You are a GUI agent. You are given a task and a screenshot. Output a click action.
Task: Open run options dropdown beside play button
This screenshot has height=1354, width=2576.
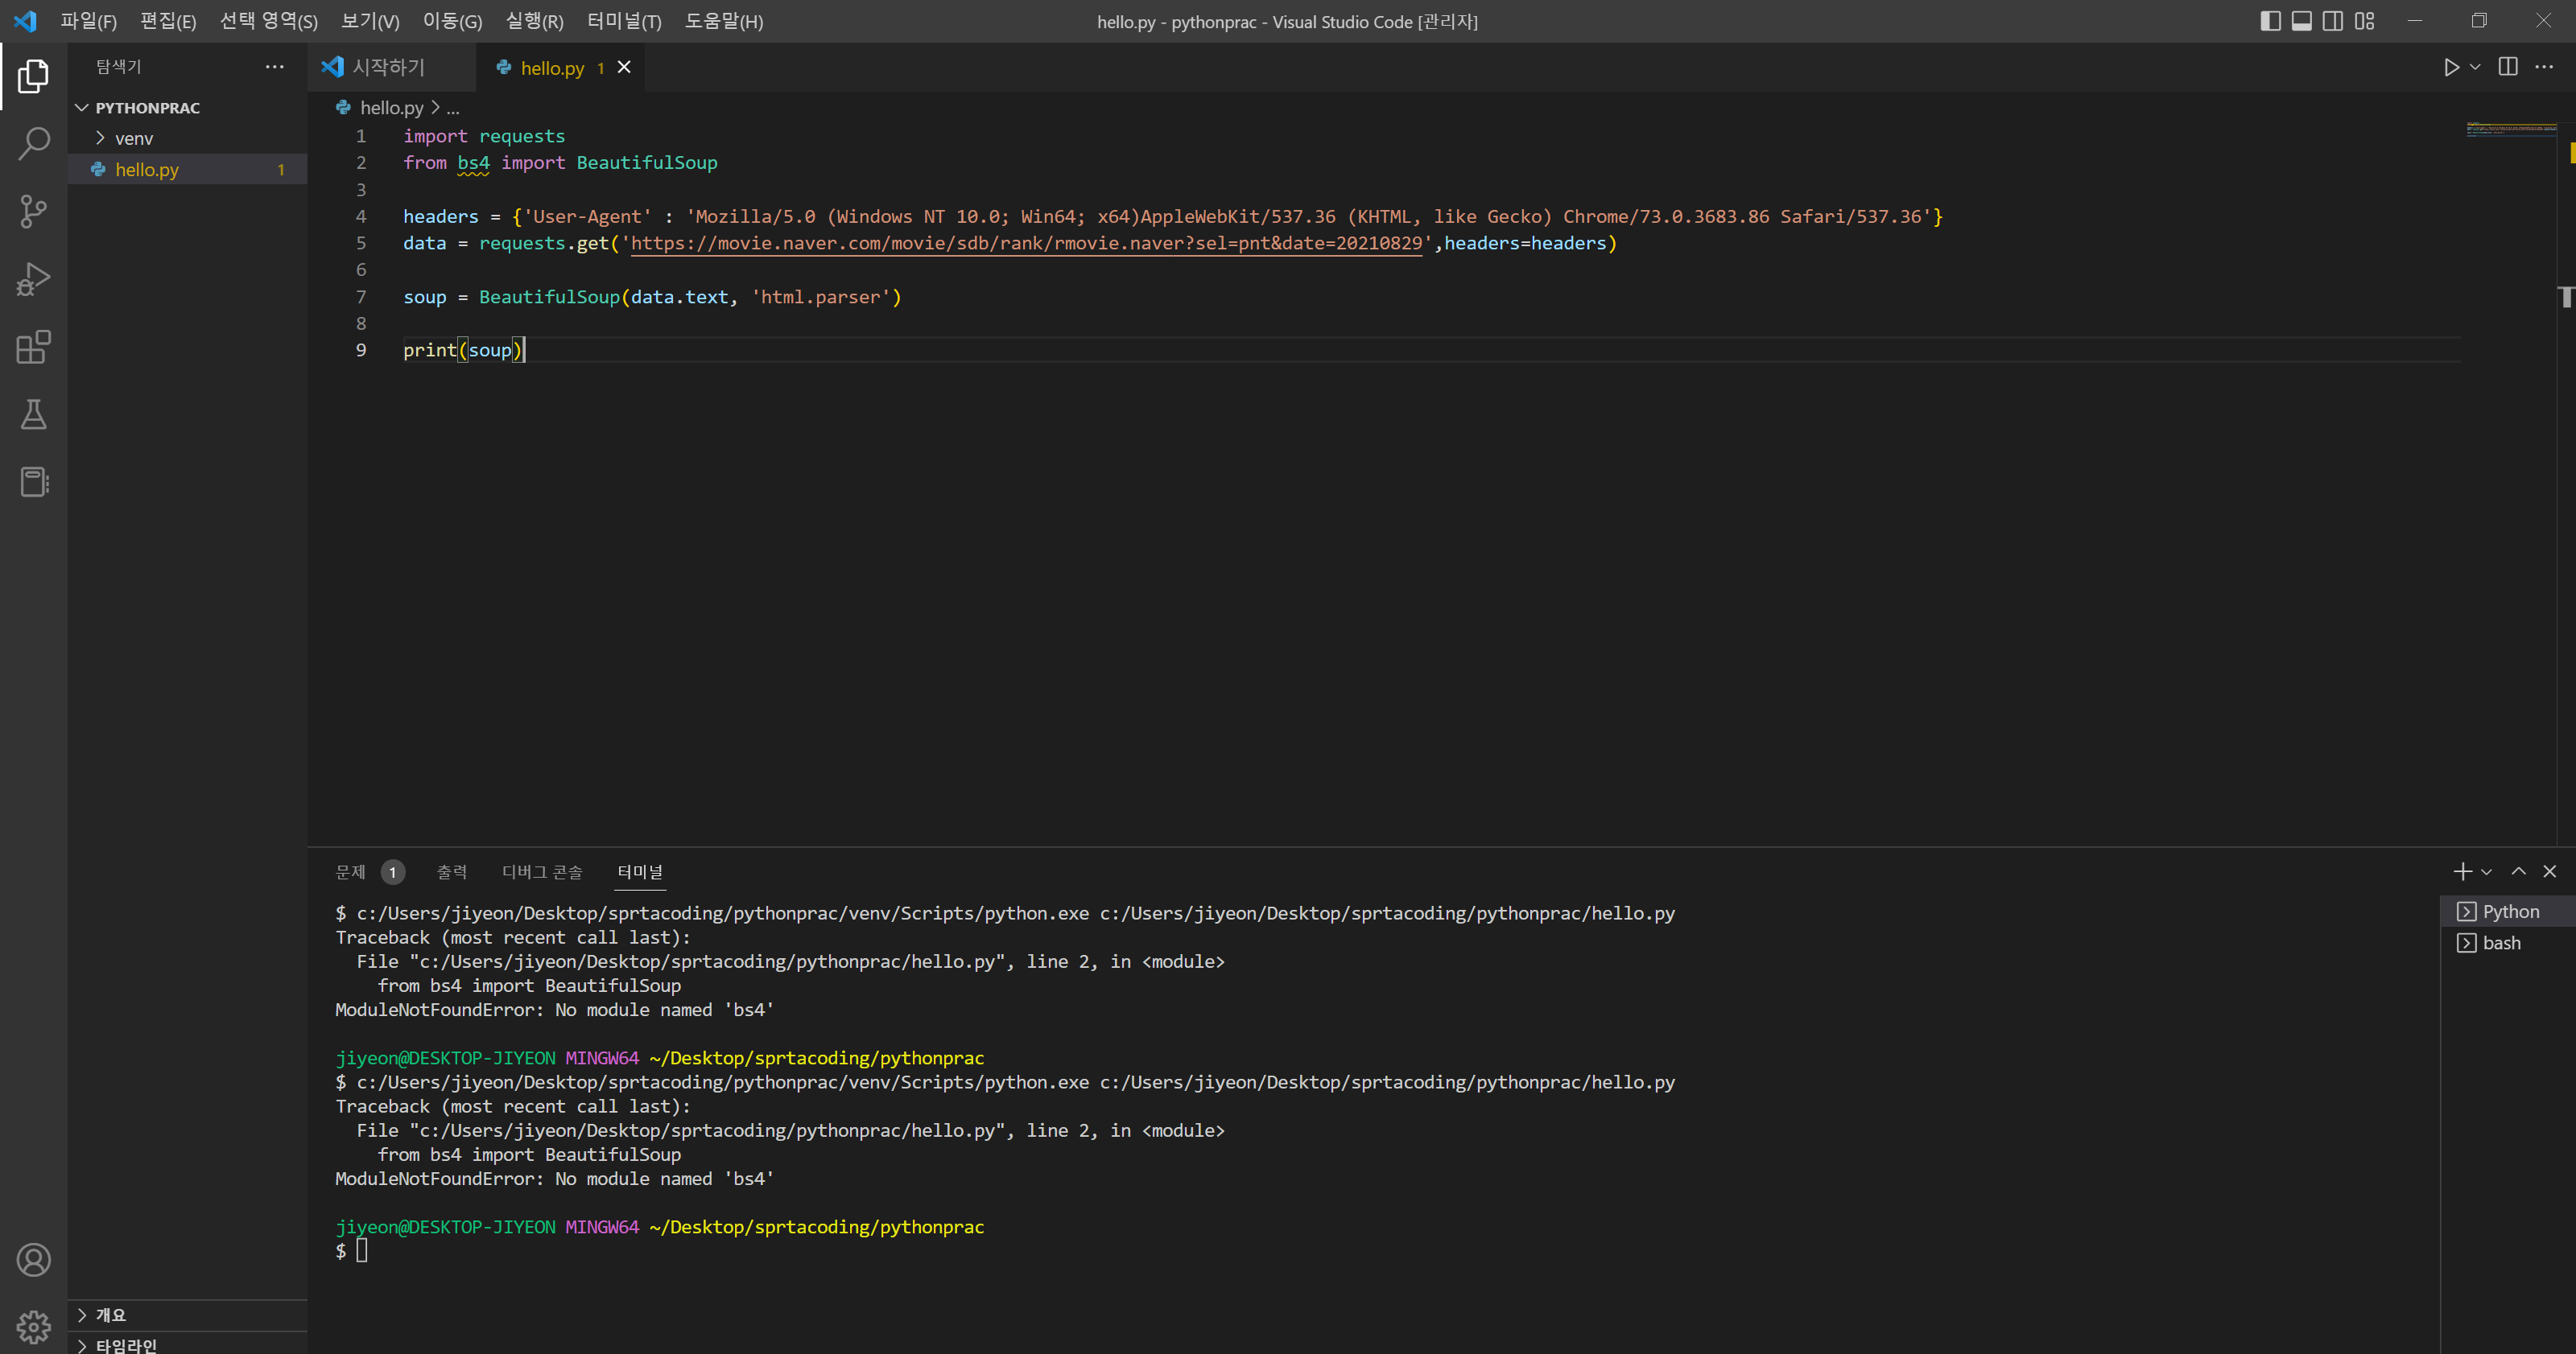(2475, 67)
